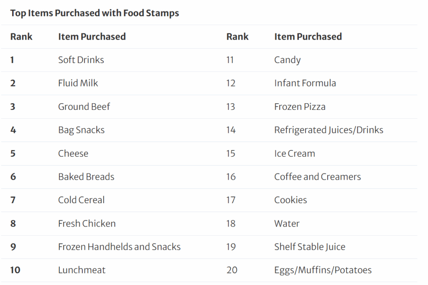Click the left 'Rank' column header
This screenshot has width=428, height=285.
21,37
